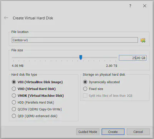This screenshot has width=154, height=139.
Task: Click the Create button
Action: (x=113, y=132)
